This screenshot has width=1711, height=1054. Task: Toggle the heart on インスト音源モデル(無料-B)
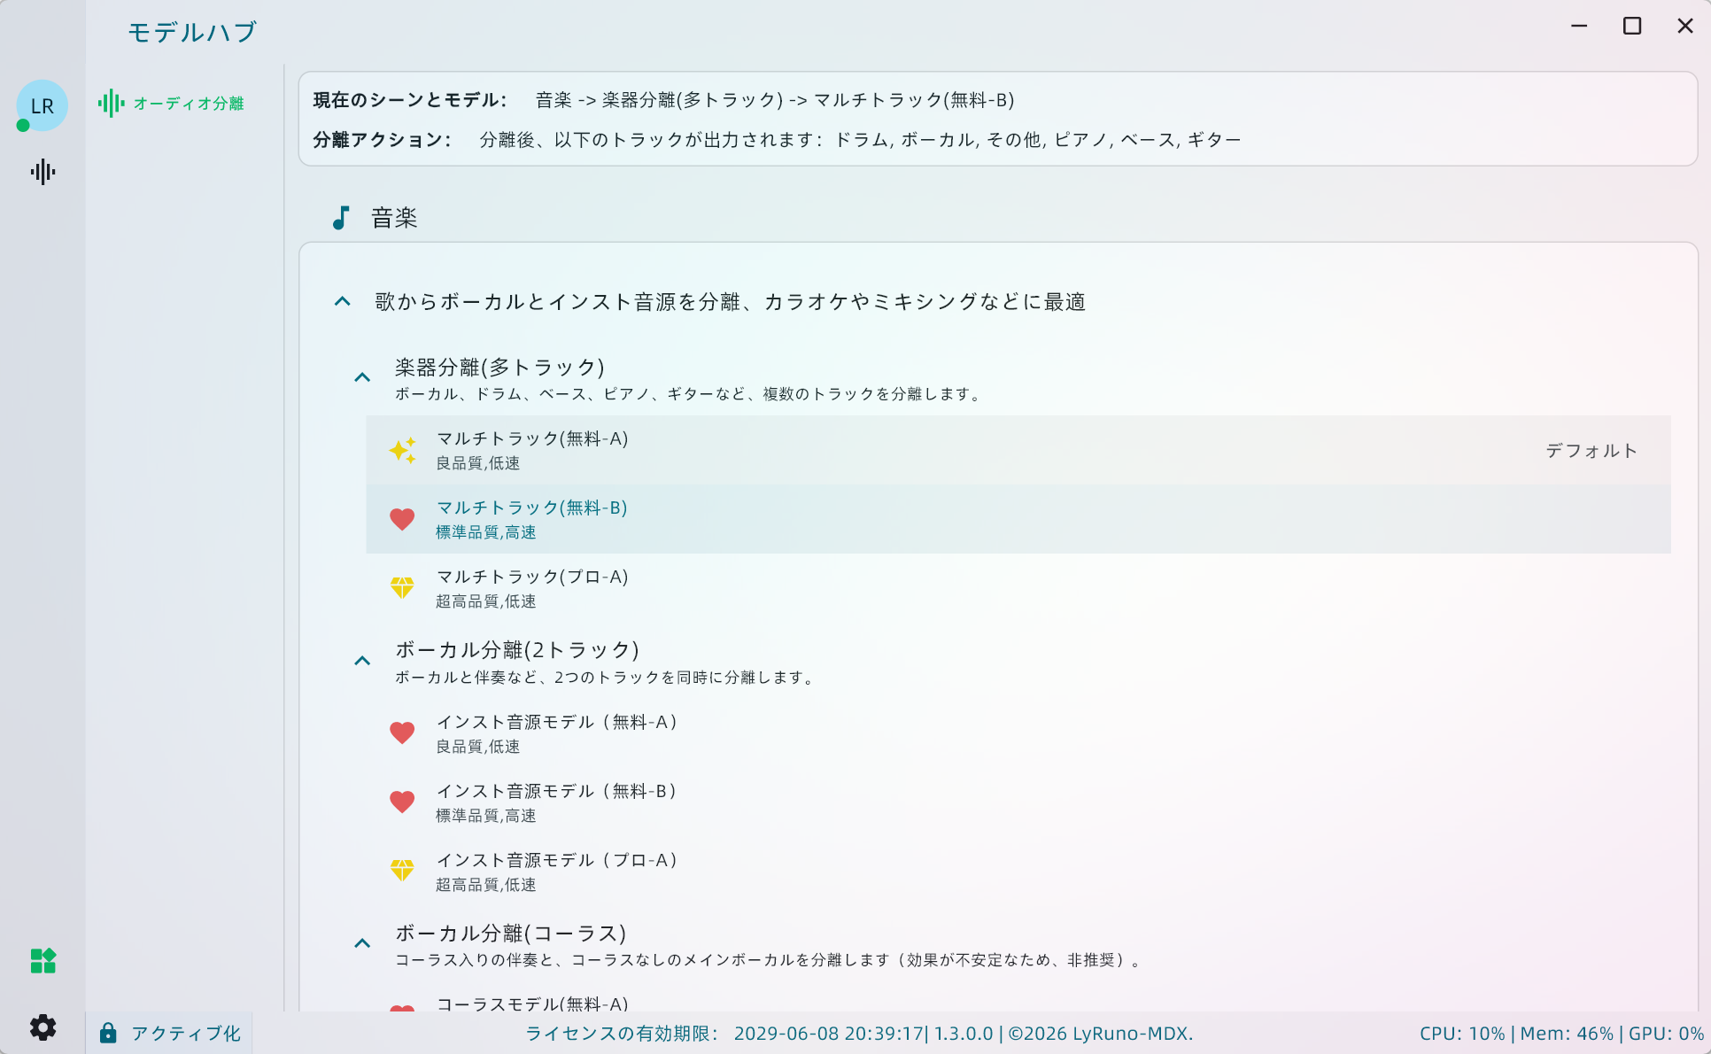(x=402, y=802)
